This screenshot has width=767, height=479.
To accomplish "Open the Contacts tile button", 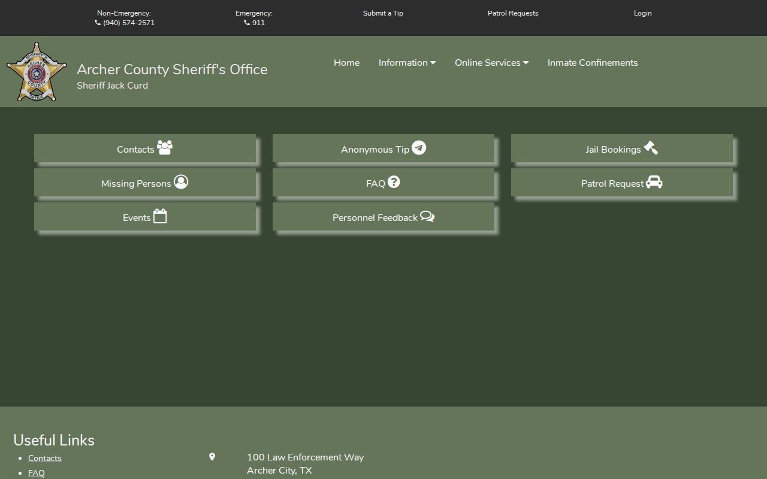I will 145,148.
